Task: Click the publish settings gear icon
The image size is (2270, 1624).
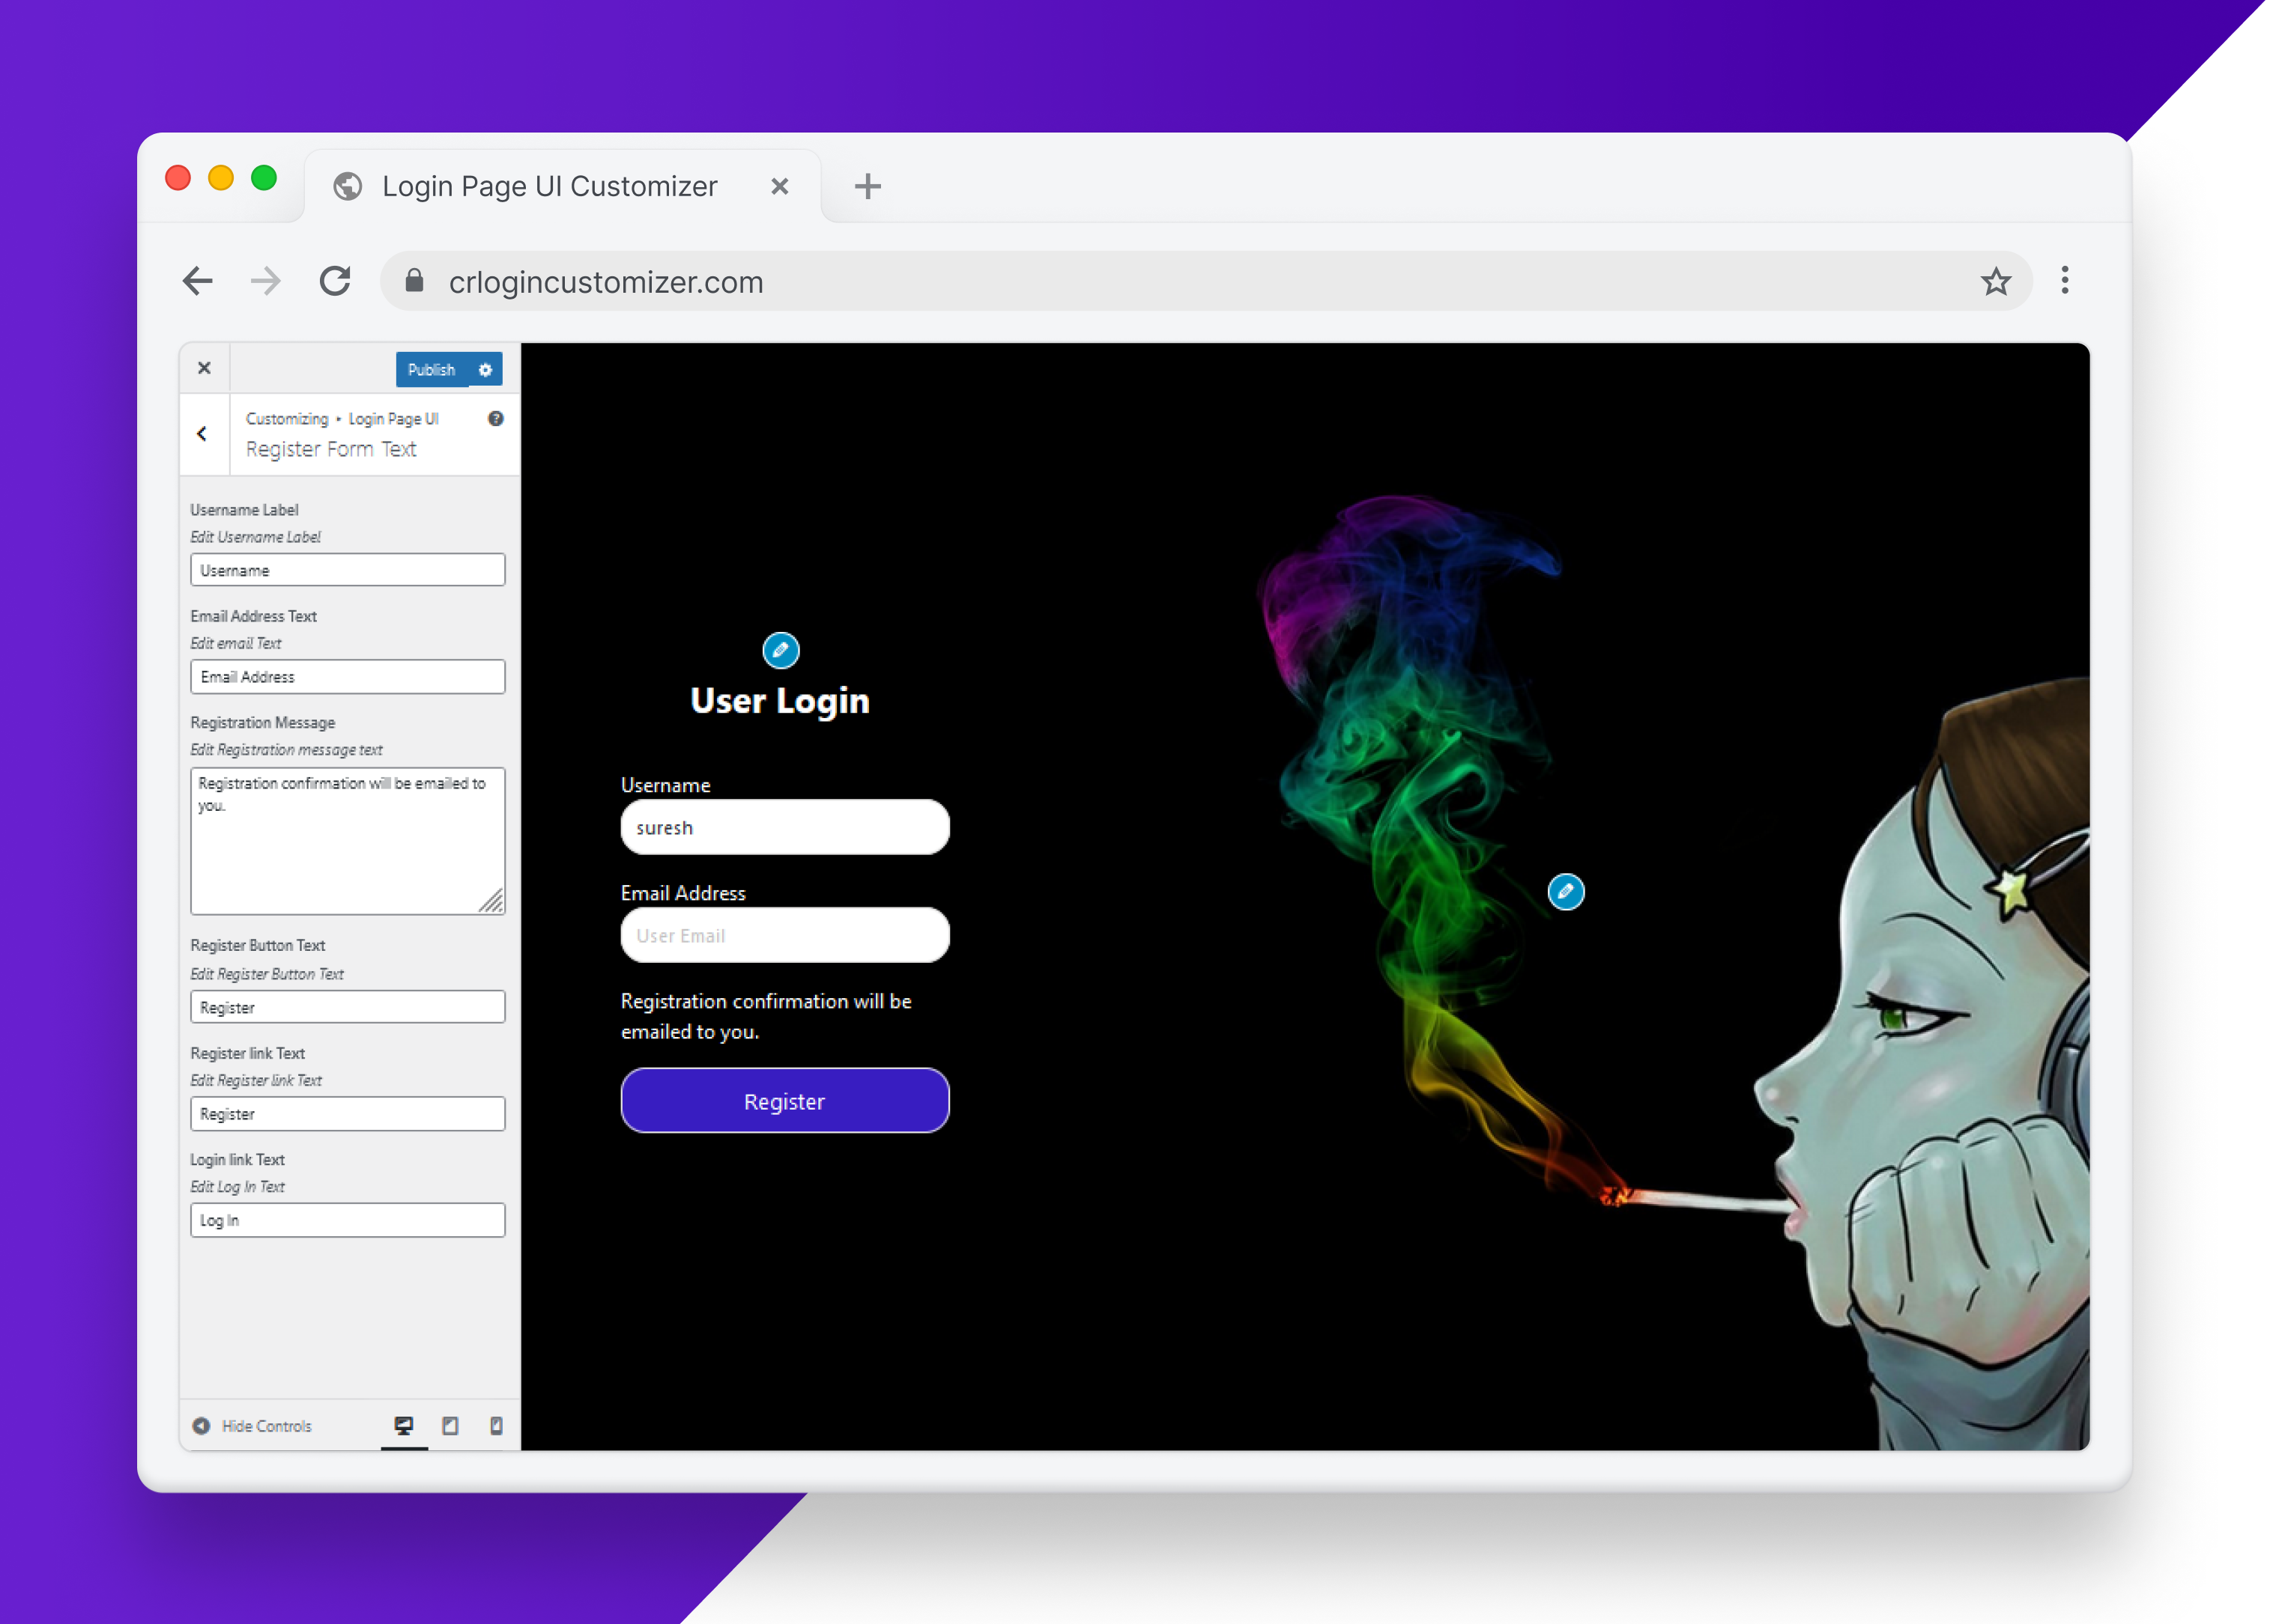Action: point(485,370)
